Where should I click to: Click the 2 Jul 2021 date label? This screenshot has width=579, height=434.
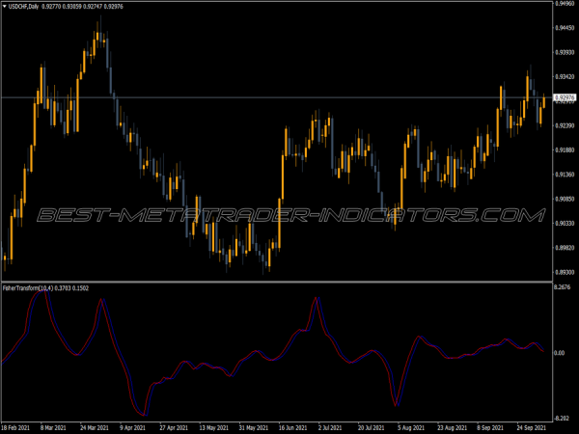point(330,428)
